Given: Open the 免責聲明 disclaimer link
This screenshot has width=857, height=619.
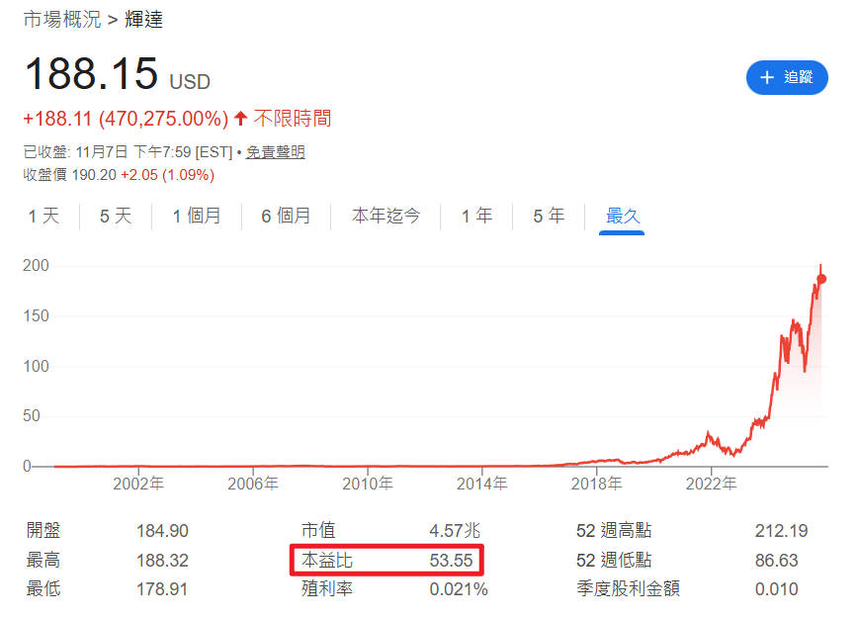Looking at the screenshot, I should 275,151.
